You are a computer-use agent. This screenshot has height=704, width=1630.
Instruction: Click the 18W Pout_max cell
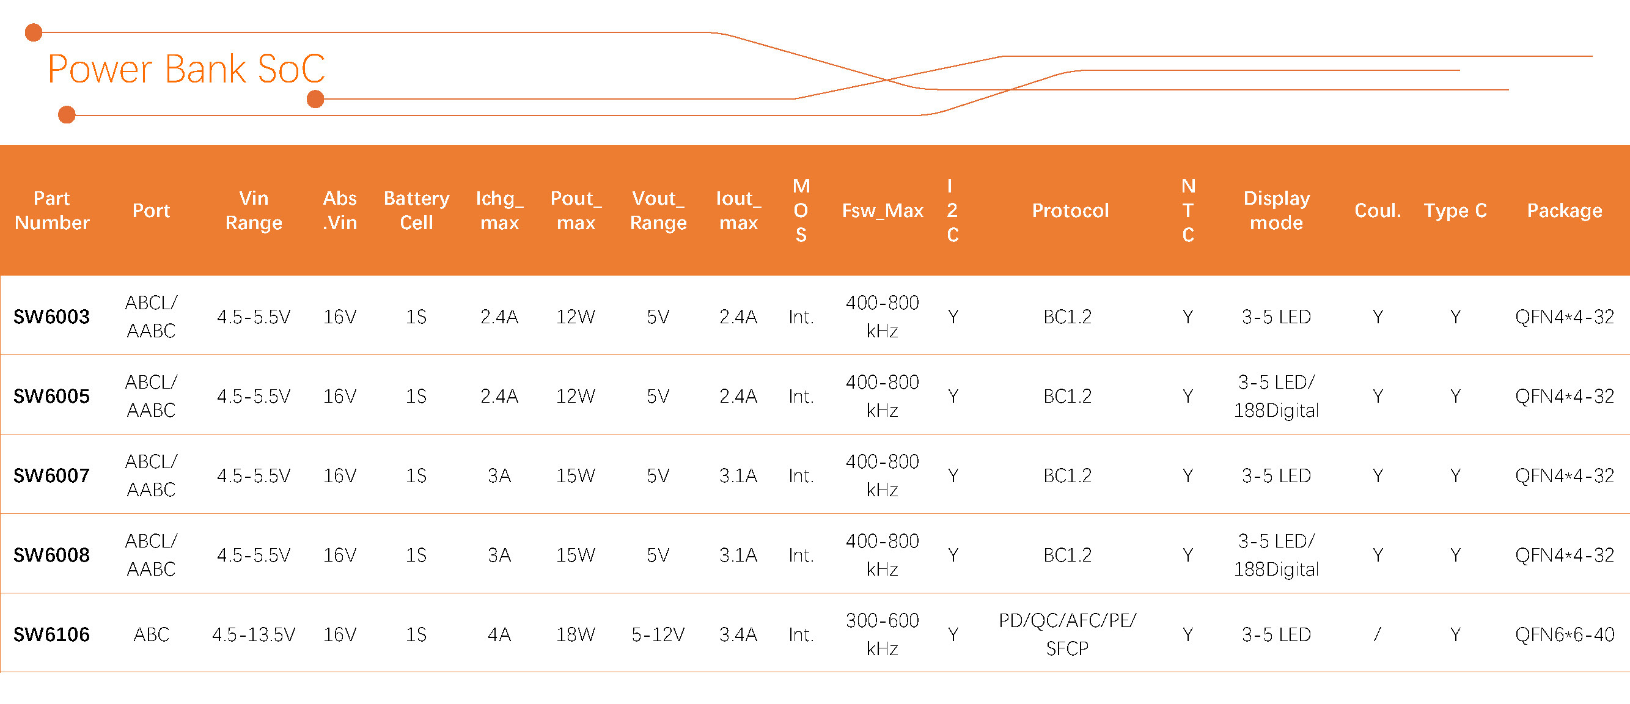(x=575, y=634)
